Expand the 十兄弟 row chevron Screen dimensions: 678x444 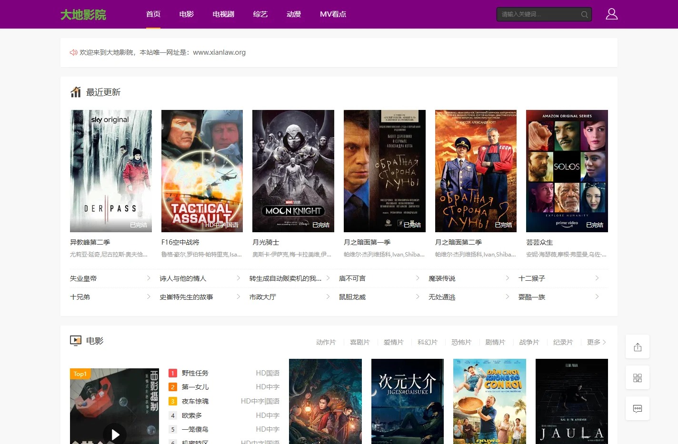(149, 297)
